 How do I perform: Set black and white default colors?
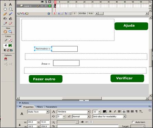(x=5, y=50)
